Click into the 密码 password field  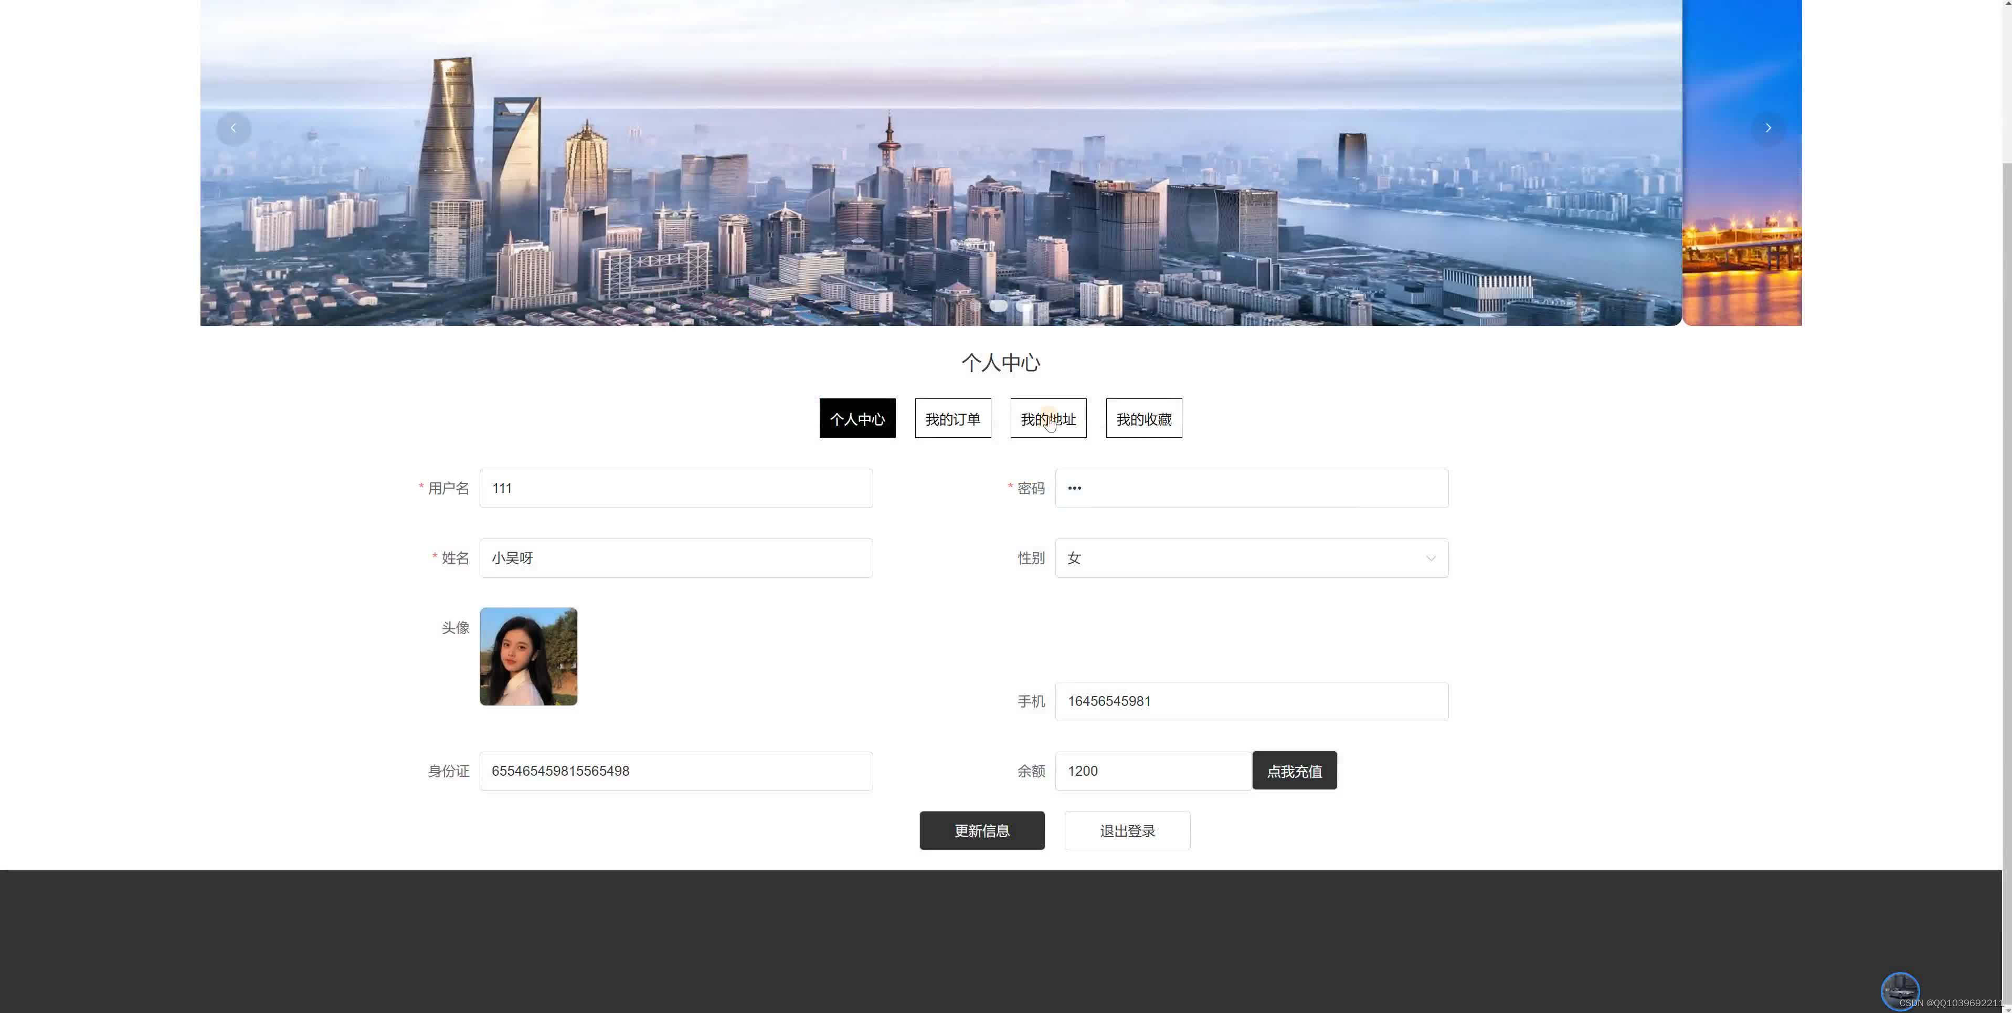(1251, 488)
